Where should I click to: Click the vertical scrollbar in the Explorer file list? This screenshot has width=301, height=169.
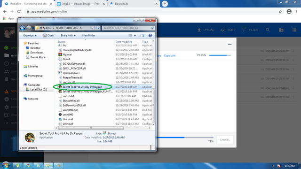[x=153, y=105]
